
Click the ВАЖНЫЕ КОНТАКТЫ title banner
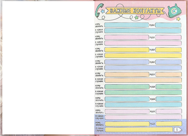pyautogui.click(x=135, y=11)
